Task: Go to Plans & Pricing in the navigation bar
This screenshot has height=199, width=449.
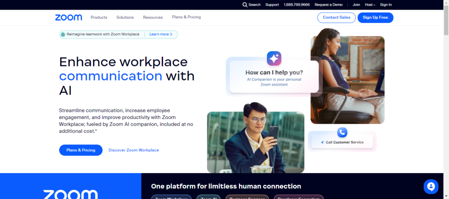Action: (x=186, y=17)
